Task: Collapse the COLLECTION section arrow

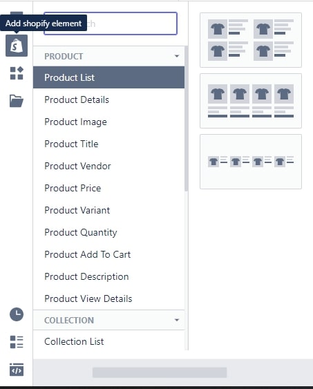Action: click(x=177, y=320)
